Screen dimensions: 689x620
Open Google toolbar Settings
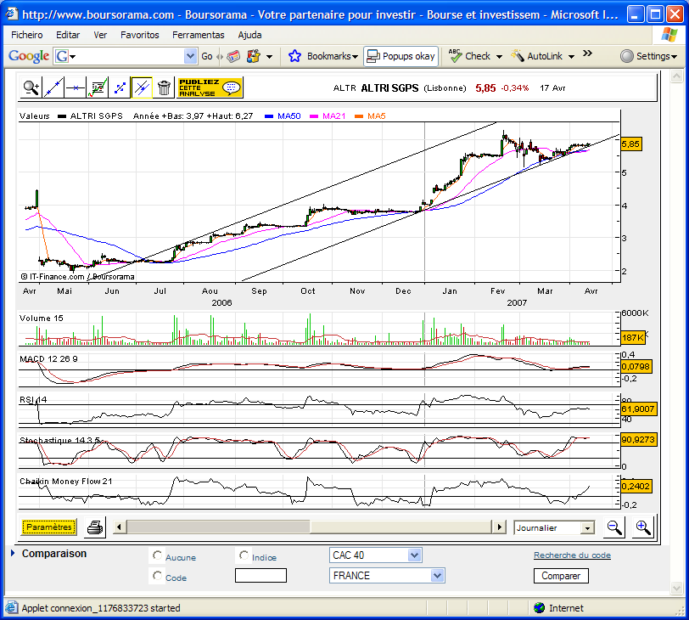pyautogui.click(x=648, y=56)
